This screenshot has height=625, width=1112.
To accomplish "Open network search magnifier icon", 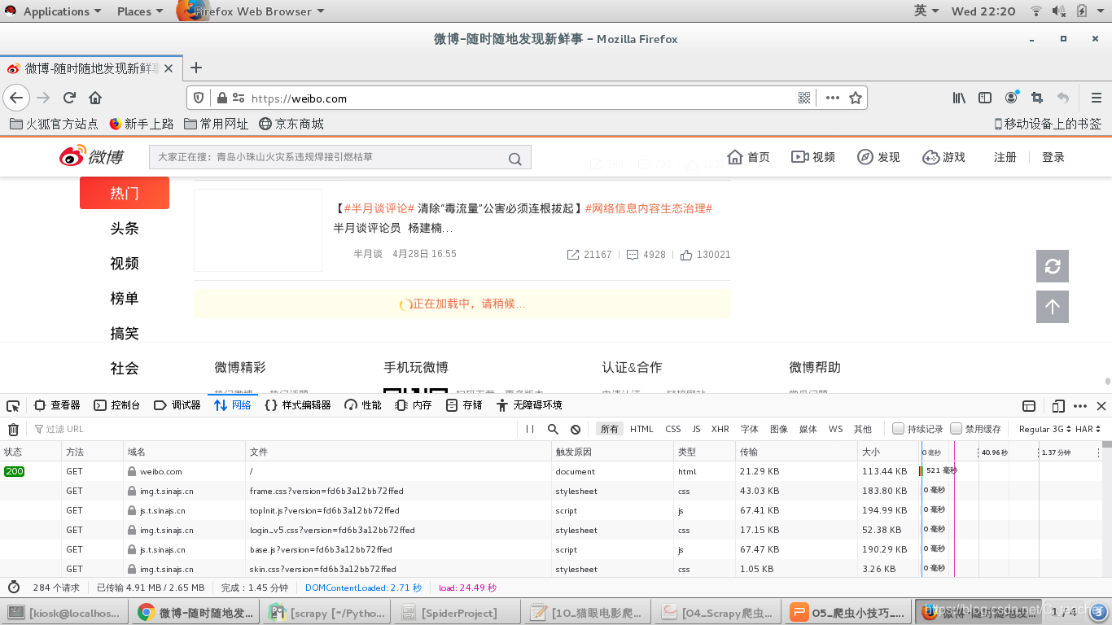I will click(553, 429).
